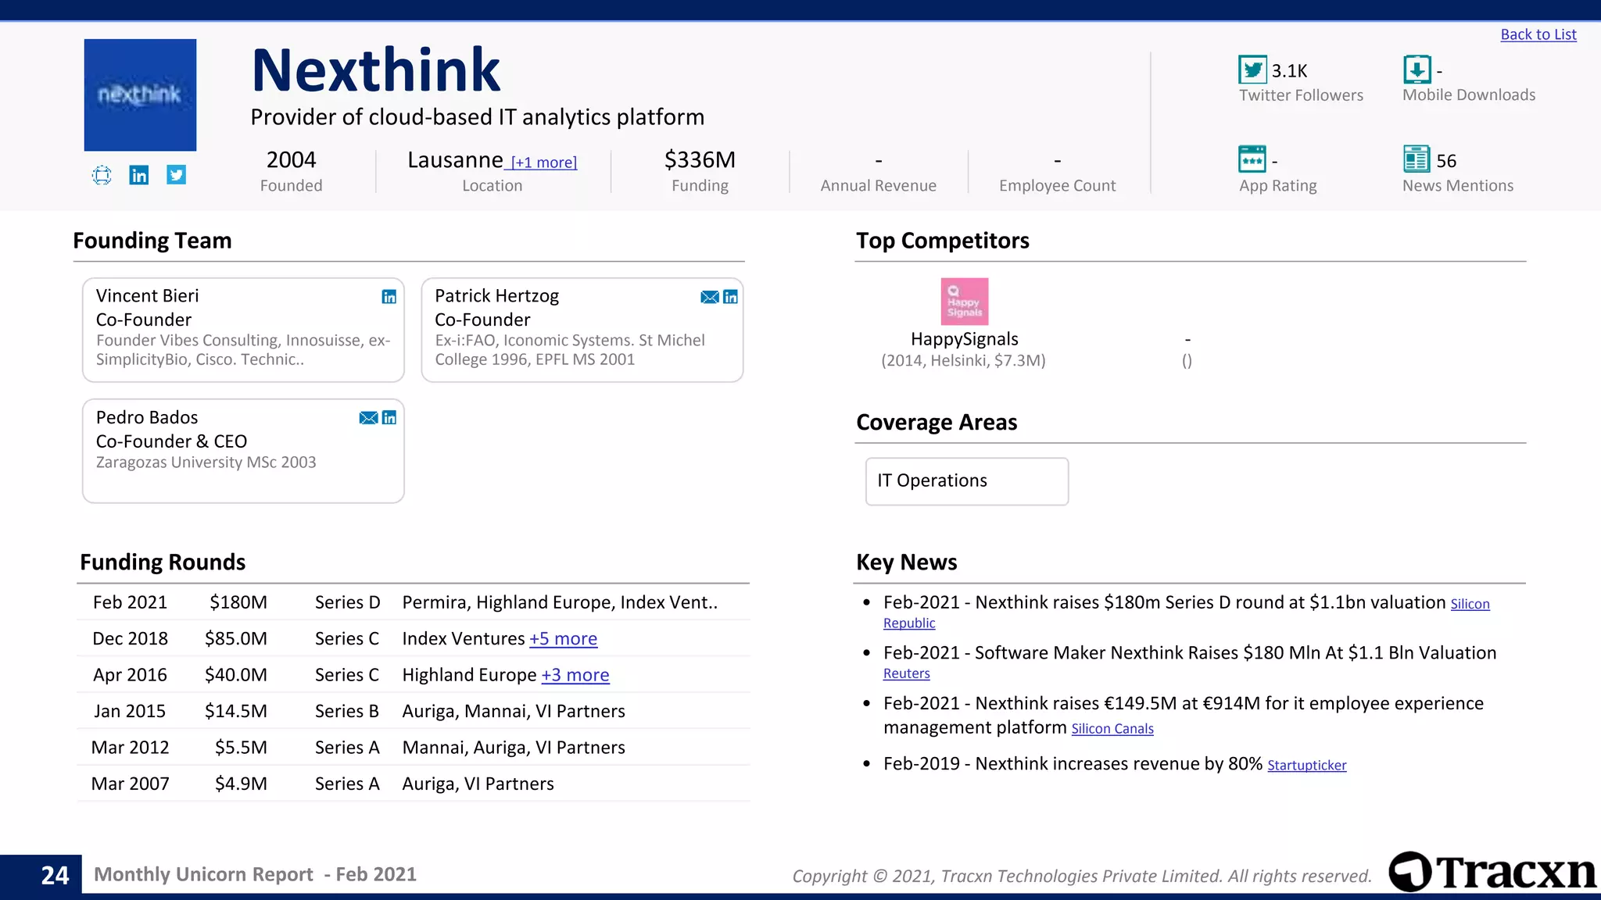
Task: Expand +5 more investors for Dec 2018
Action: point(563,639)
